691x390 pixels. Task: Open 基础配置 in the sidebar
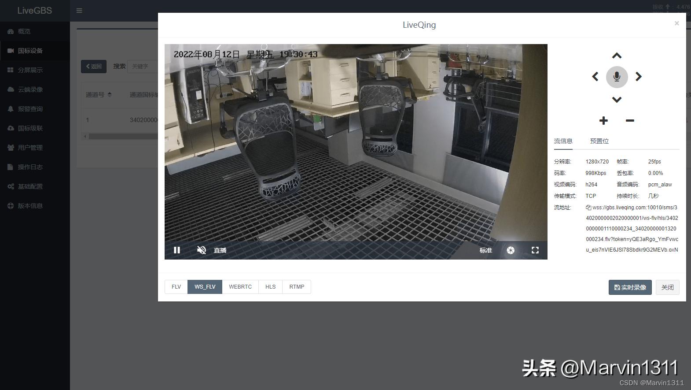[35, 186]
